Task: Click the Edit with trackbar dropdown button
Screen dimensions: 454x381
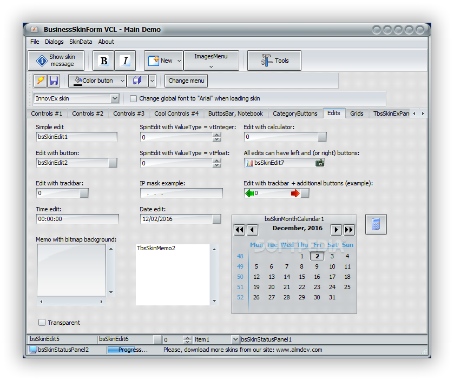Action: tap(84, 193)
